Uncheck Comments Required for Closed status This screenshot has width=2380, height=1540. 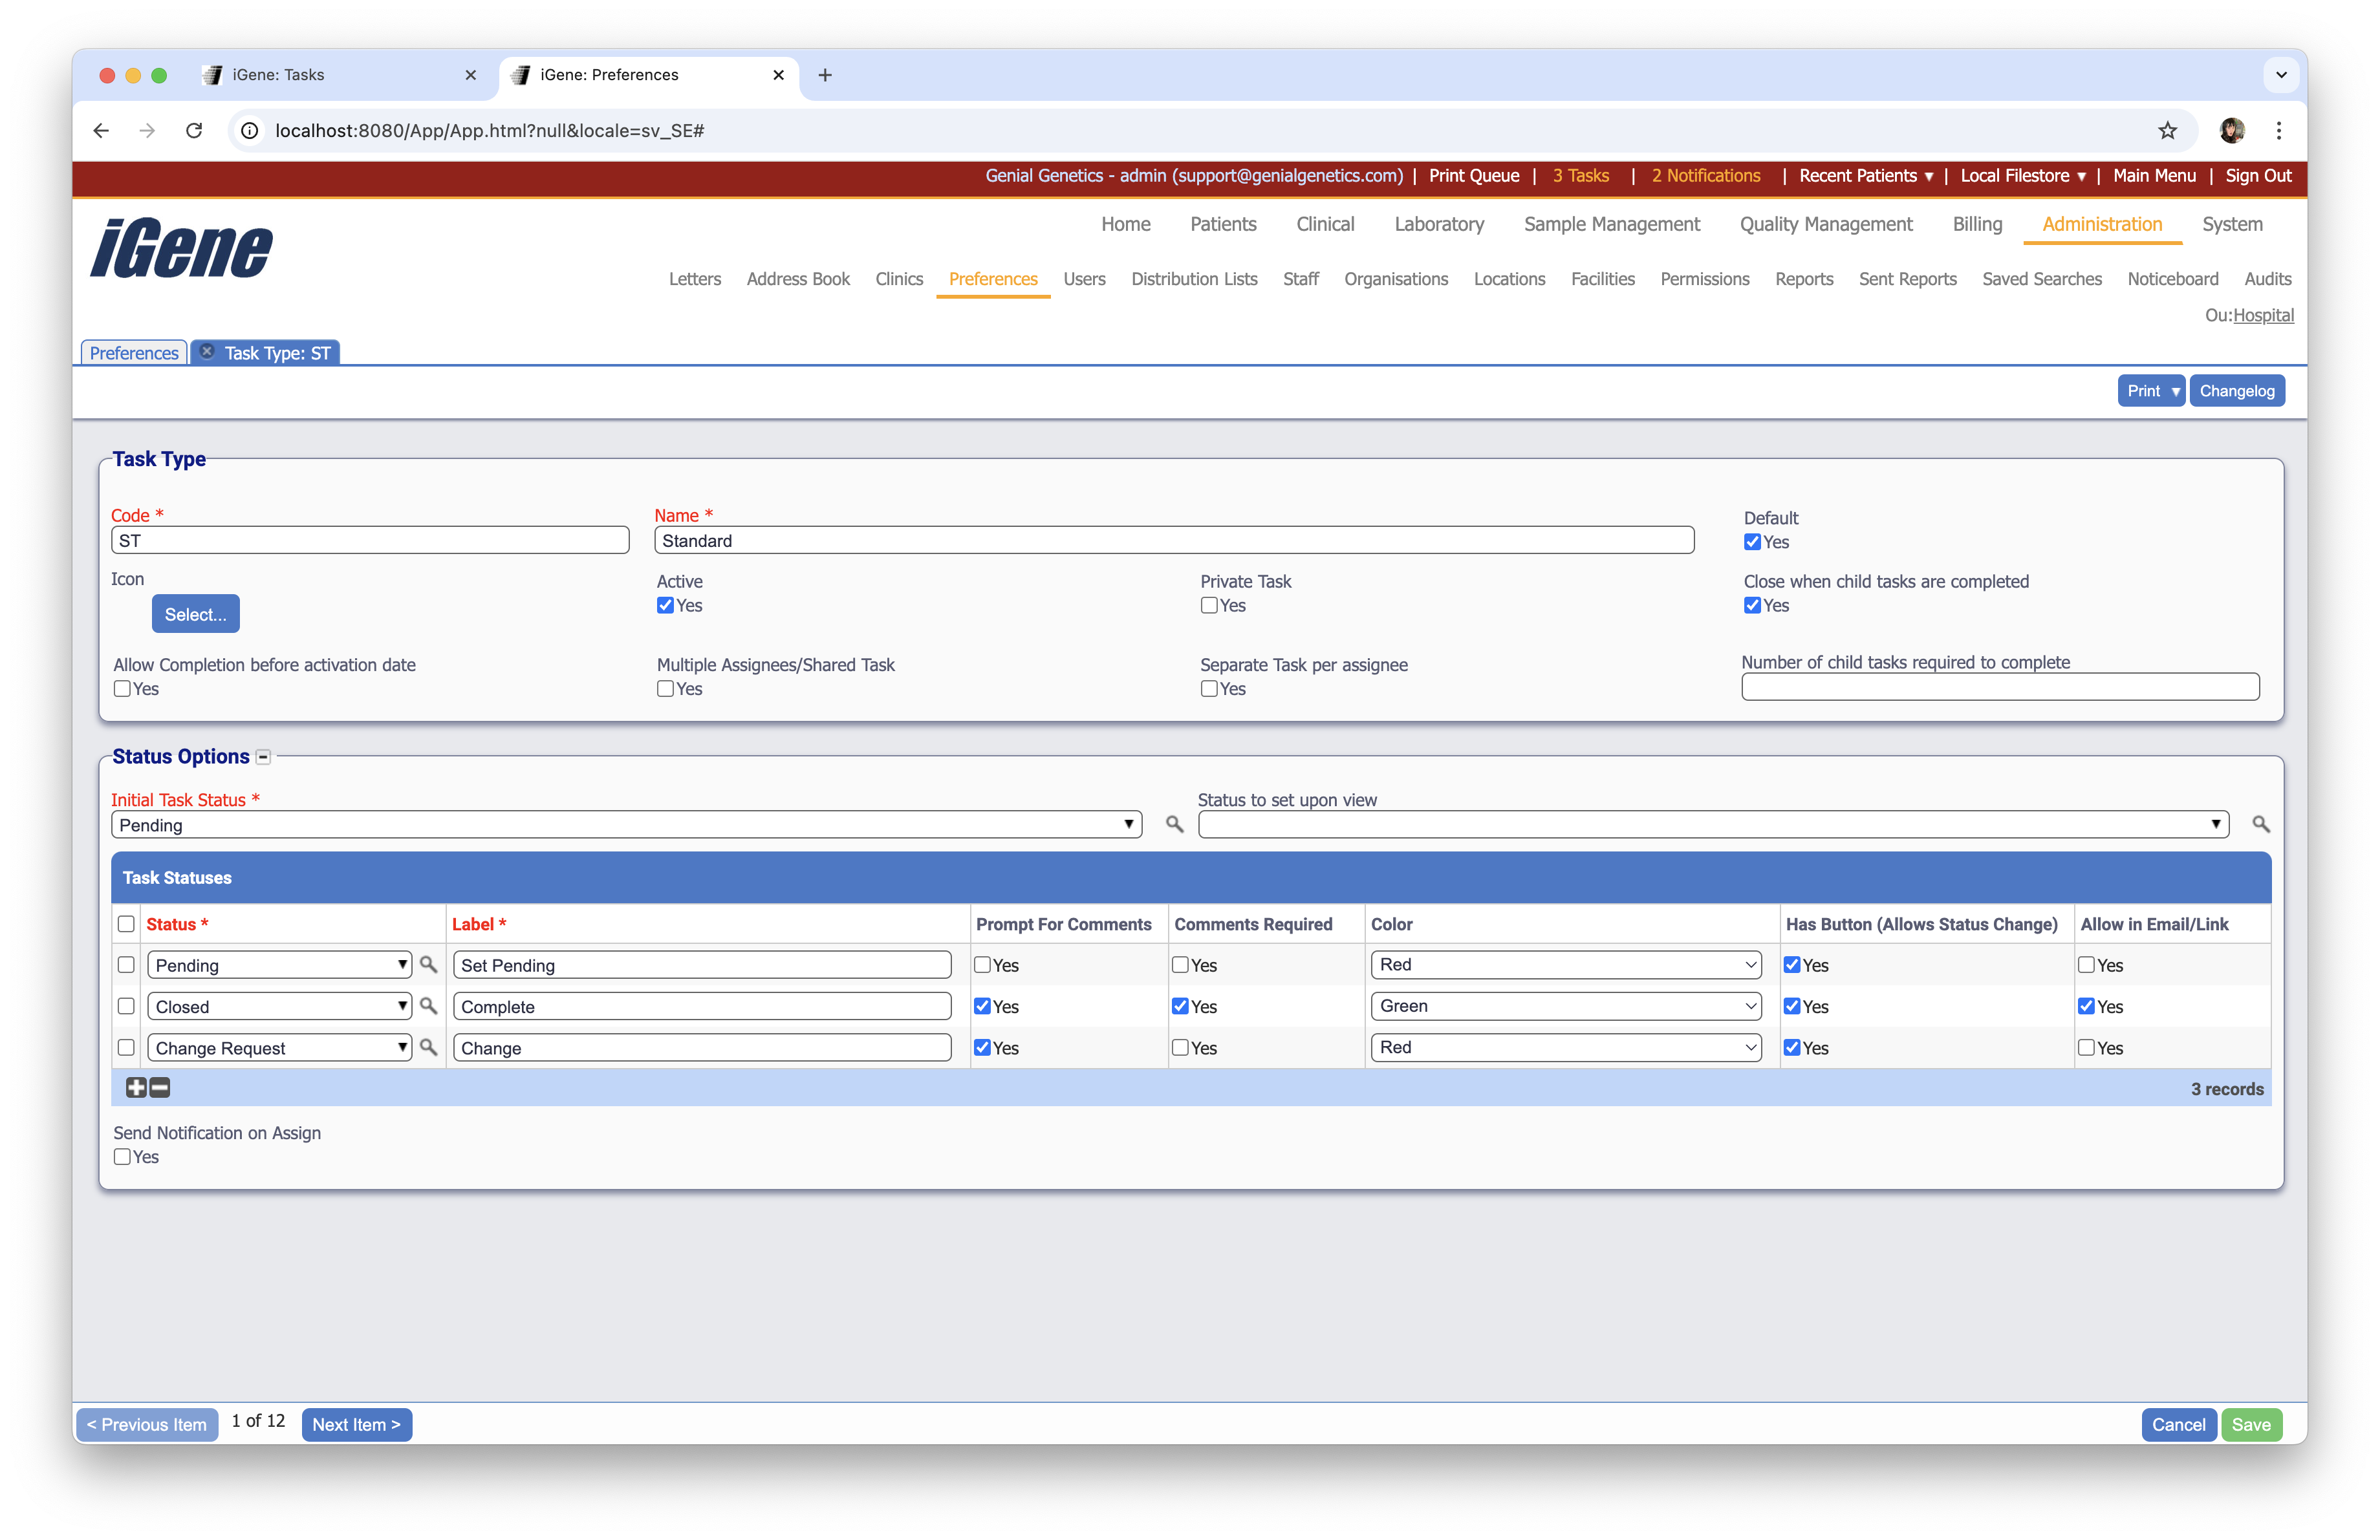tap(1180, 1007)
